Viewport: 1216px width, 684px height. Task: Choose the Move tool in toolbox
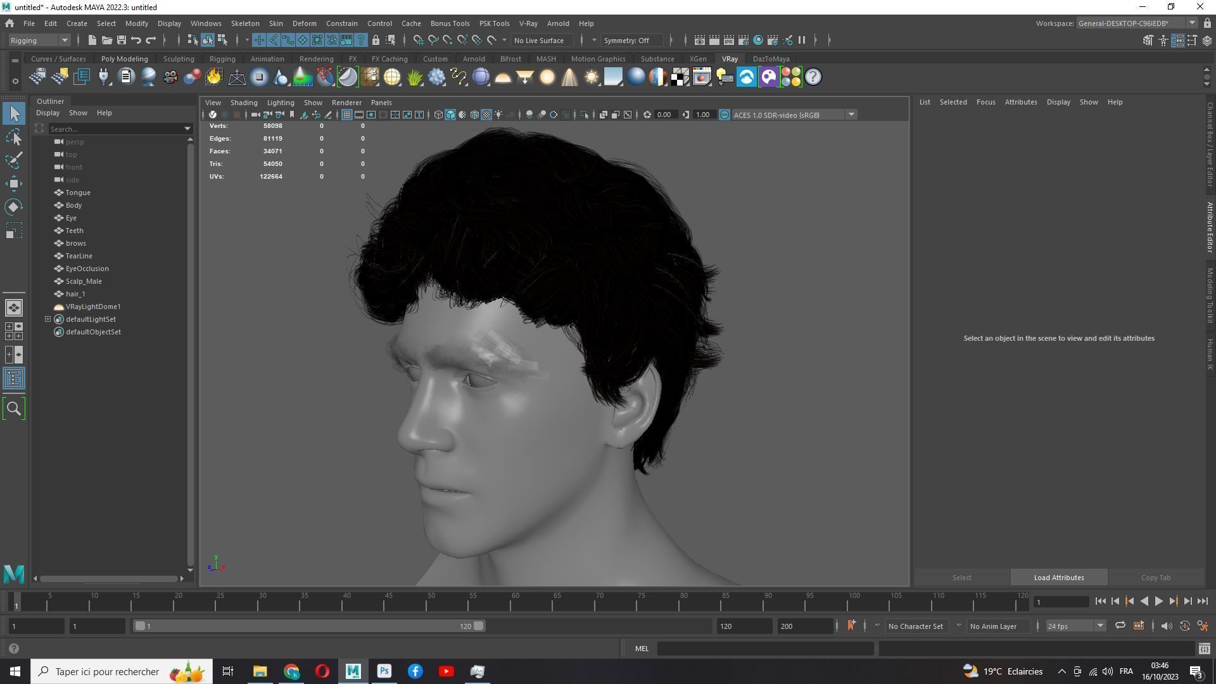pyautogui.click(x=14, y=184)
